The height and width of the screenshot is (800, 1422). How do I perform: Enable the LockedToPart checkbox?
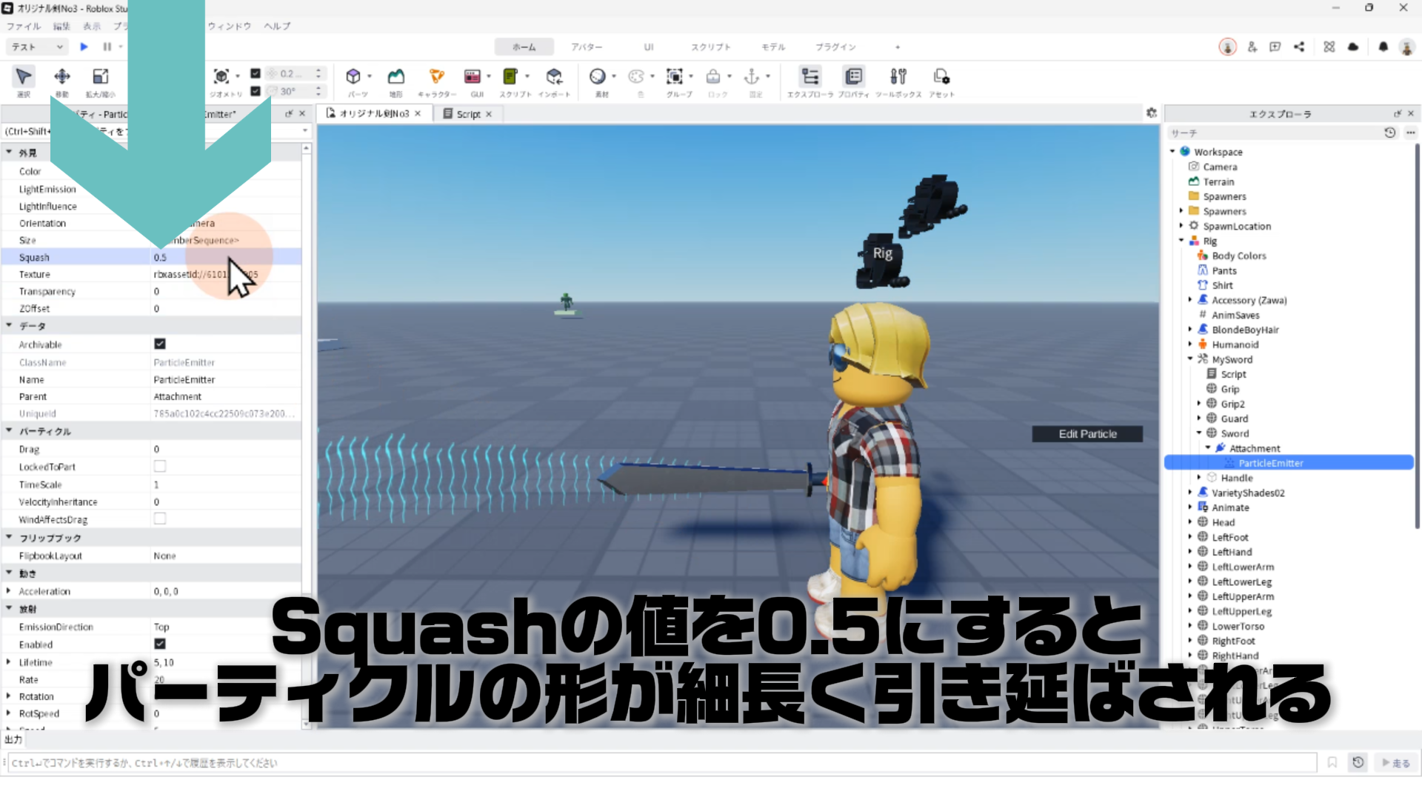159,467
